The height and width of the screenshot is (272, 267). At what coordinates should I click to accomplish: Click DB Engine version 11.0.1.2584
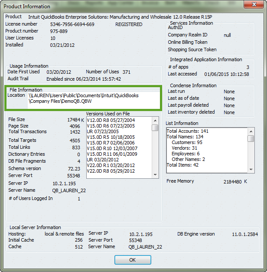coord(245,234)
